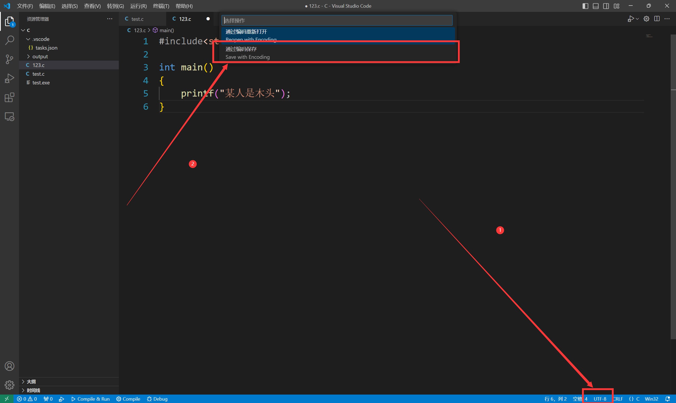Choose 通过编码保存 Save with Encoding
The width and height of the screenshot is (676, 403).
click(338, 53)
